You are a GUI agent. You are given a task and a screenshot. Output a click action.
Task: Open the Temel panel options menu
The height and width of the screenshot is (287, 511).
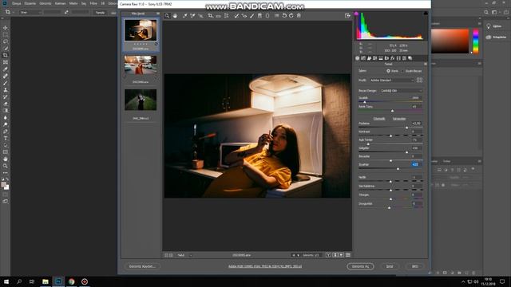tap(426, 64)
